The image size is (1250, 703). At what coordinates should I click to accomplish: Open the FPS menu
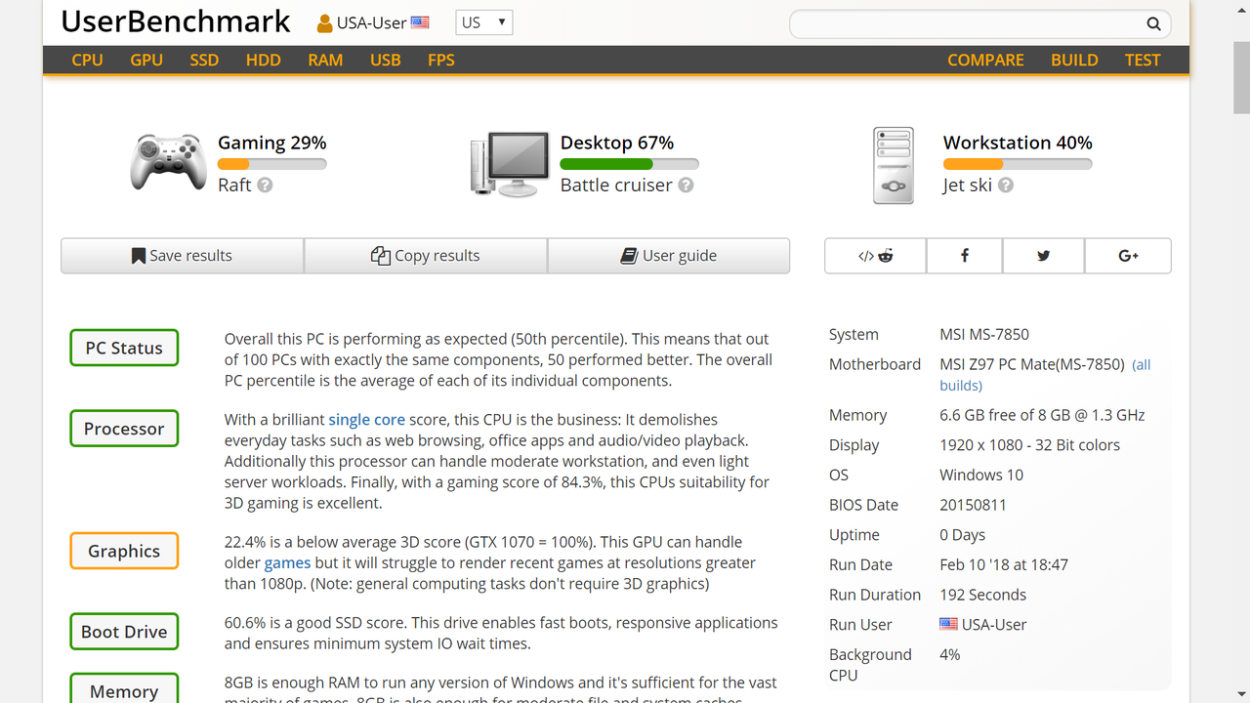tap(441, 60)
